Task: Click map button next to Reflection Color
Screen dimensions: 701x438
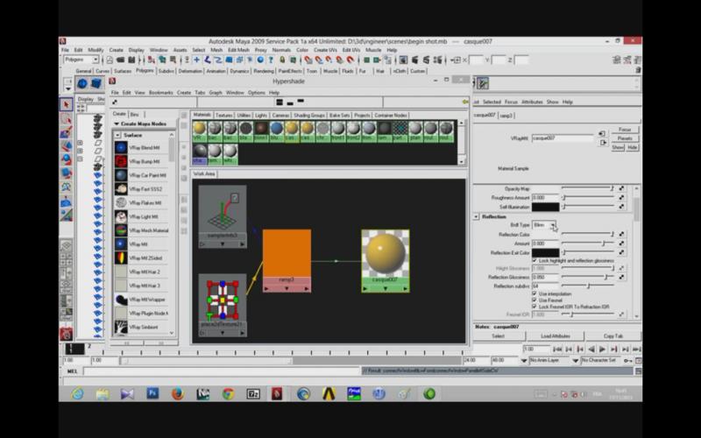Action: pos(621,234)
